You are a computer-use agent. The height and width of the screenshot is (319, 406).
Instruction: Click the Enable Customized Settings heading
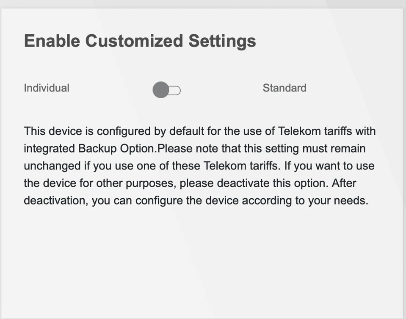click(140, 41)
